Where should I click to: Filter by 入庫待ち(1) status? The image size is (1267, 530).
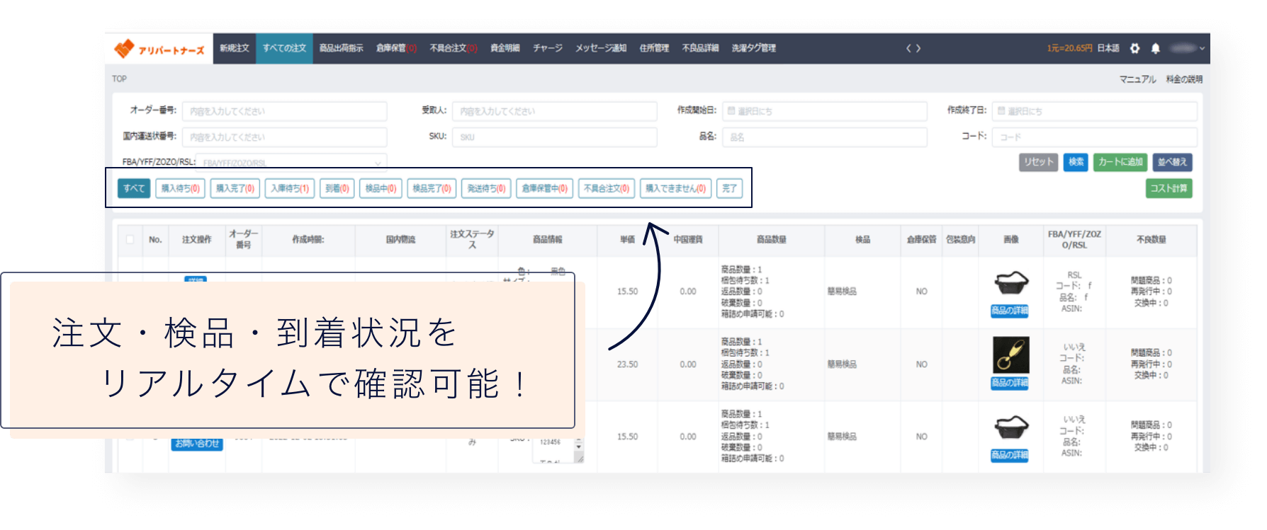[x=290, y=188]
